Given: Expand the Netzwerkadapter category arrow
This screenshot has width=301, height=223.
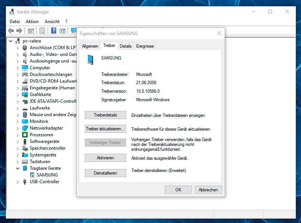Looking at the screenshot, I should click(x=17, y=128).
